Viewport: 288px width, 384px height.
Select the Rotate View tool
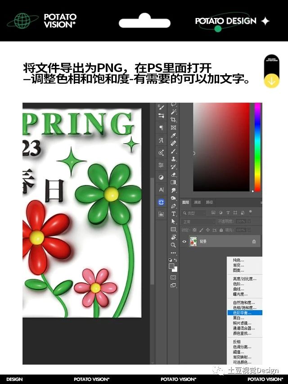173,237
